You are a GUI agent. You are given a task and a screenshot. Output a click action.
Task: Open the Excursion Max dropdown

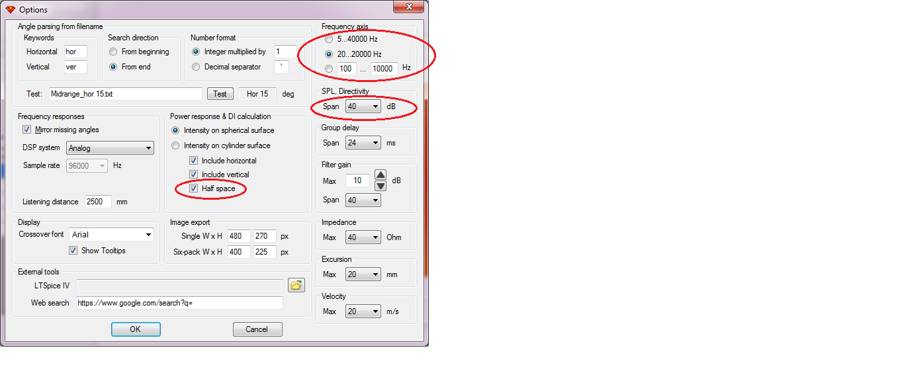coord(363,274)
